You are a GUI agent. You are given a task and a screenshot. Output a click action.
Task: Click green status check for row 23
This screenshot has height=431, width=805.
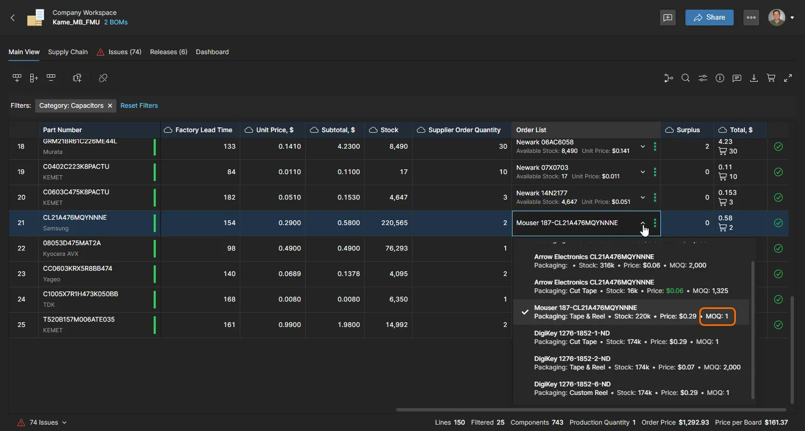pos(778,274)
